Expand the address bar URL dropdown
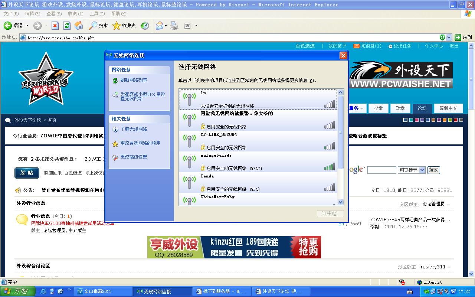This screenshot has height=297, width=475. [449, 37]
